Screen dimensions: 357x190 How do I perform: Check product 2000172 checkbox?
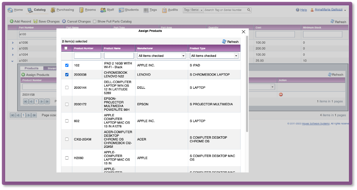(67, 104)
